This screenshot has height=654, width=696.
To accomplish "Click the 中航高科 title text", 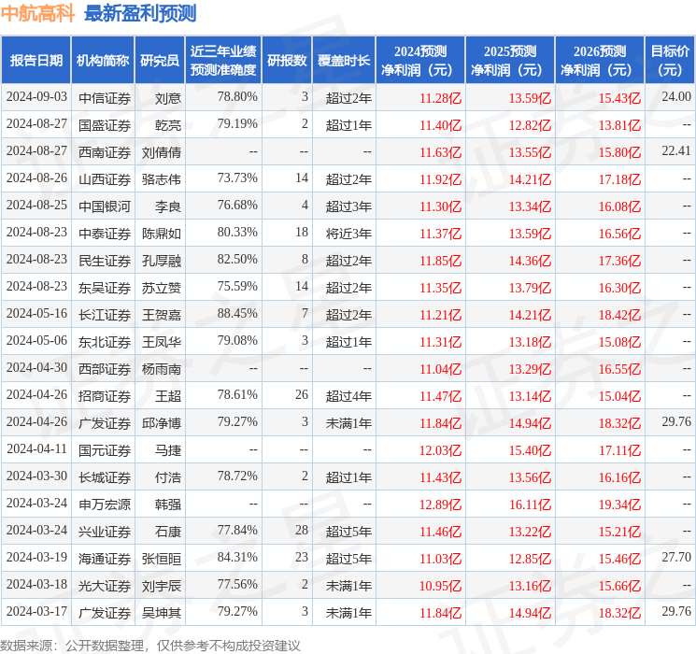I will pyautogui.click(x=37, y=13).
